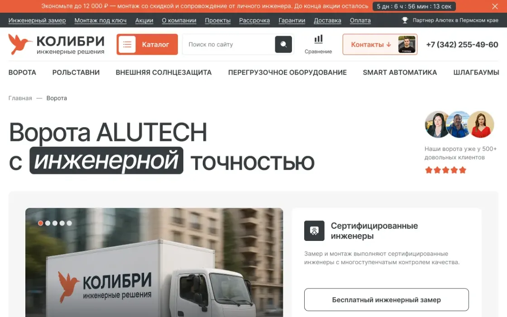Click the woman in red client avatar
507x317 pixels.
tap(481, 125)
